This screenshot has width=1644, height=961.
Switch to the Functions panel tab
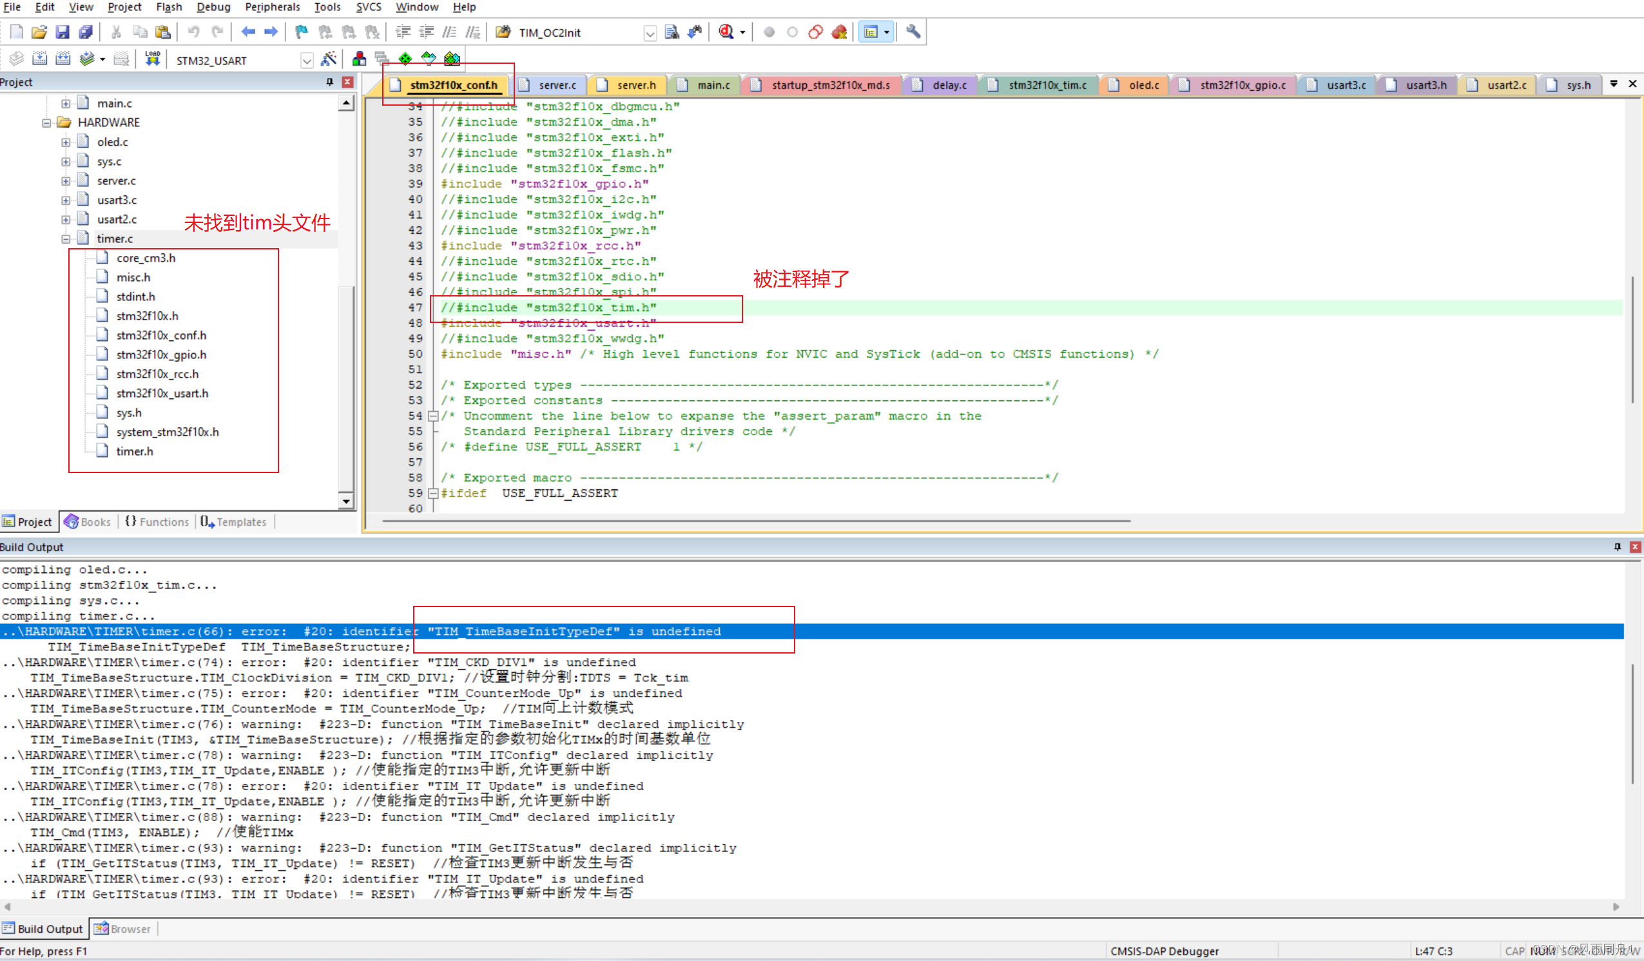(x=157, y=522)
